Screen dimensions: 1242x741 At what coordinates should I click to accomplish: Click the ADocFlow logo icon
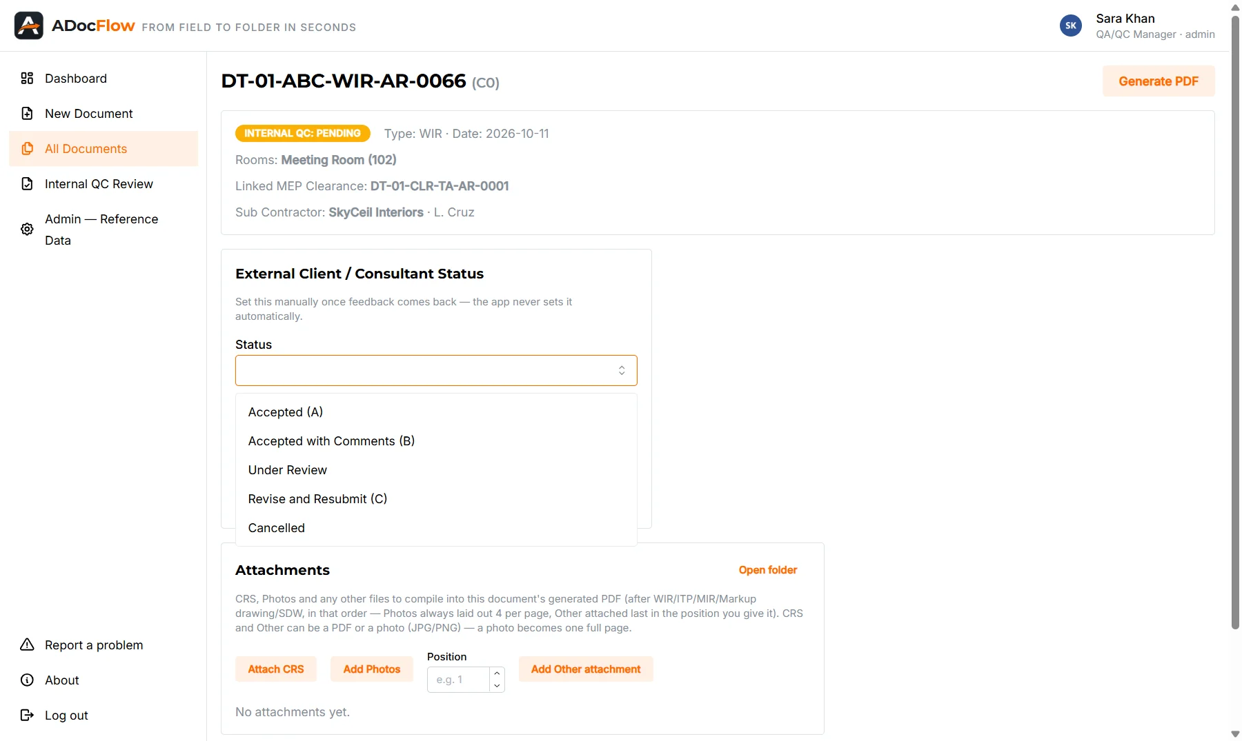pyautogui.click(x=28, y=26)
